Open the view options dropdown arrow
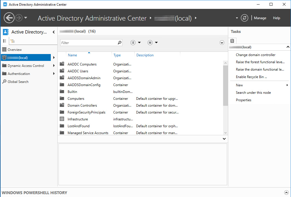The height and width of the screenshot is (197, 291). 140,43
